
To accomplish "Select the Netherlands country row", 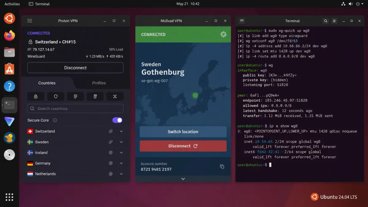I will pyautogui.click(x=75, y=174).
